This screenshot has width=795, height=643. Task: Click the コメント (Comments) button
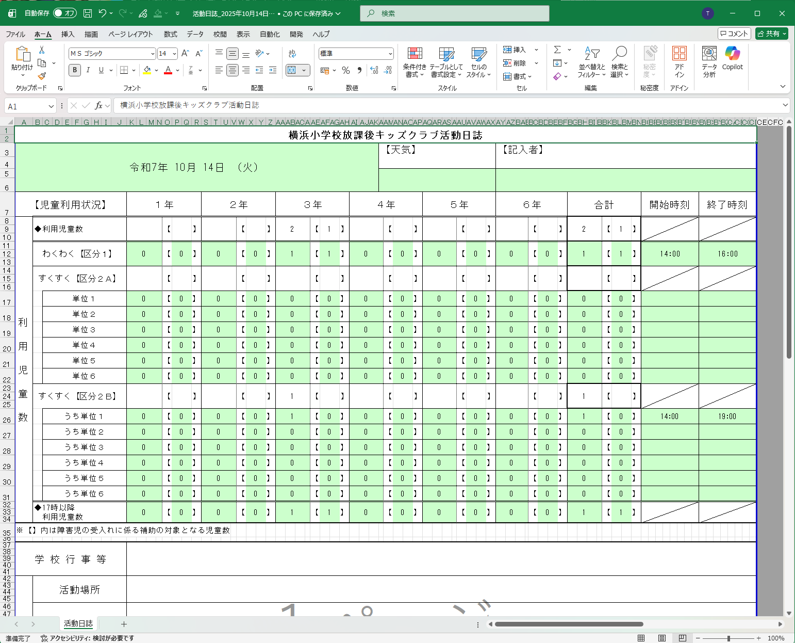point(734,34)
